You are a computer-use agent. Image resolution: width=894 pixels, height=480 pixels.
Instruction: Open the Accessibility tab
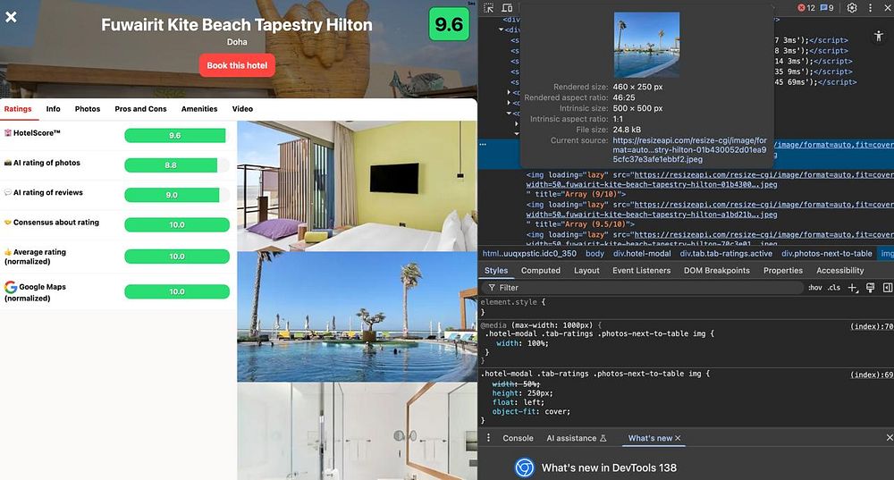pos(839,271)
